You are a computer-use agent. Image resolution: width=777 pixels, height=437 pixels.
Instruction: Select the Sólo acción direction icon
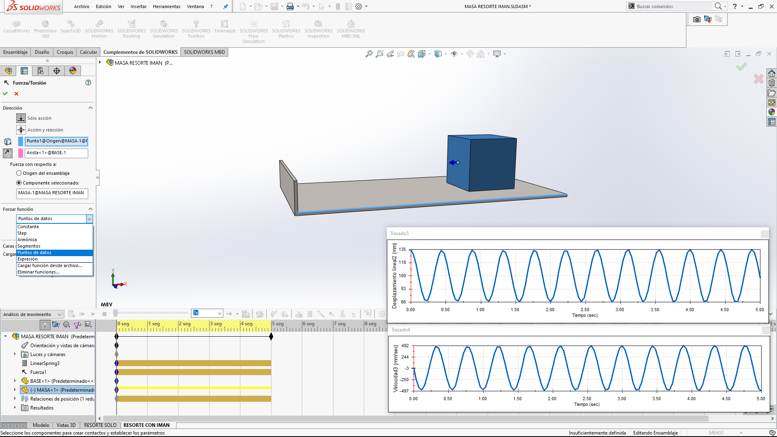coord(21,118)
